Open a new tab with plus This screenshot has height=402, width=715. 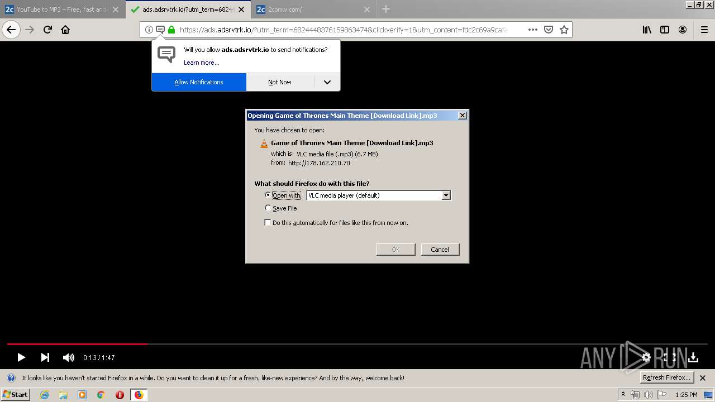tap(386, 9)
